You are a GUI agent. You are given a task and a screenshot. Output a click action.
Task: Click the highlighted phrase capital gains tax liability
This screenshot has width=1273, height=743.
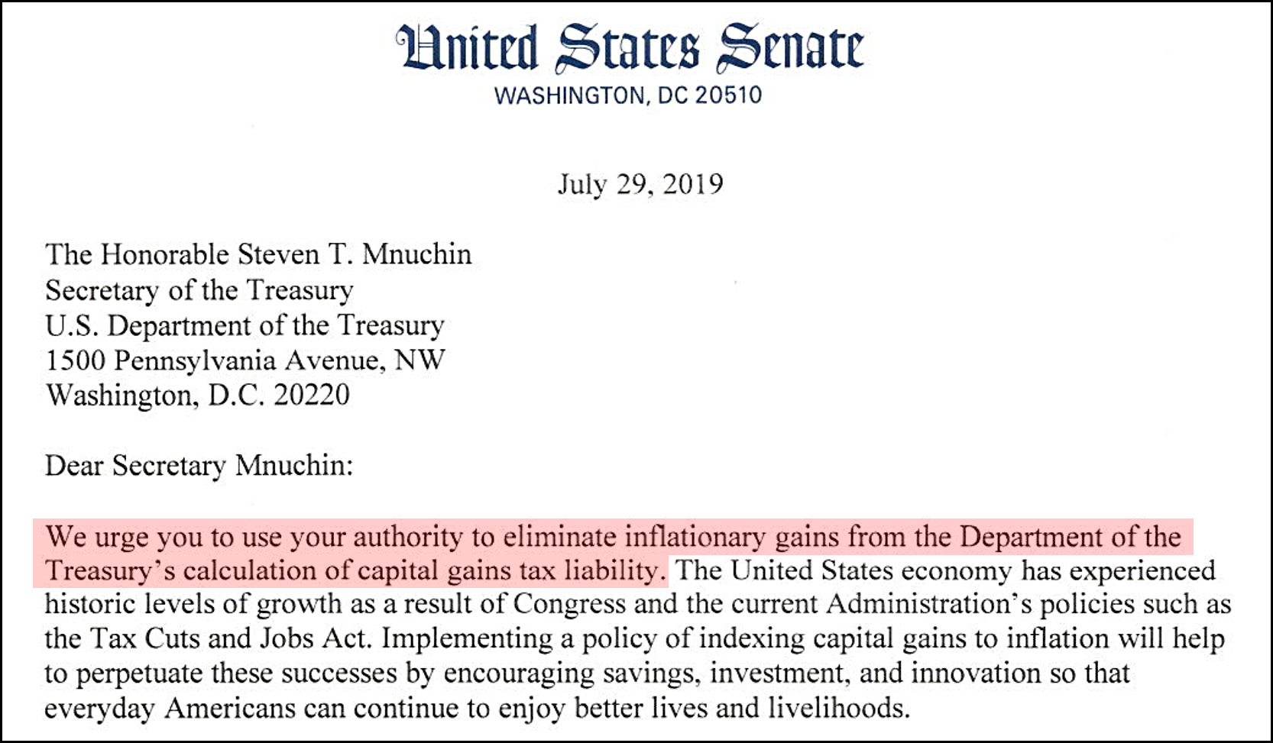tap(511, 571)
